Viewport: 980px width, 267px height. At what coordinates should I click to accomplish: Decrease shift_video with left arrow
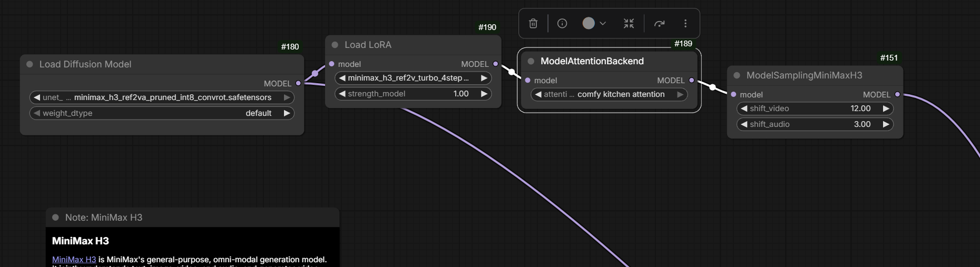point(744,108)
